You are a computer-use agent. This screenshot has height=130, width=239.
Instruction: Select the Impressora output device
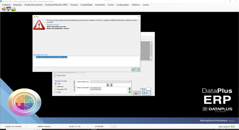56,87
